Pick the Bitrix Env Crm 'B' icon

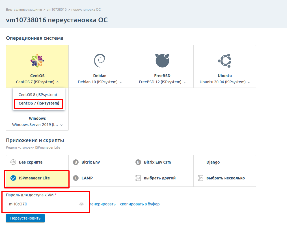tap(138, 162)
